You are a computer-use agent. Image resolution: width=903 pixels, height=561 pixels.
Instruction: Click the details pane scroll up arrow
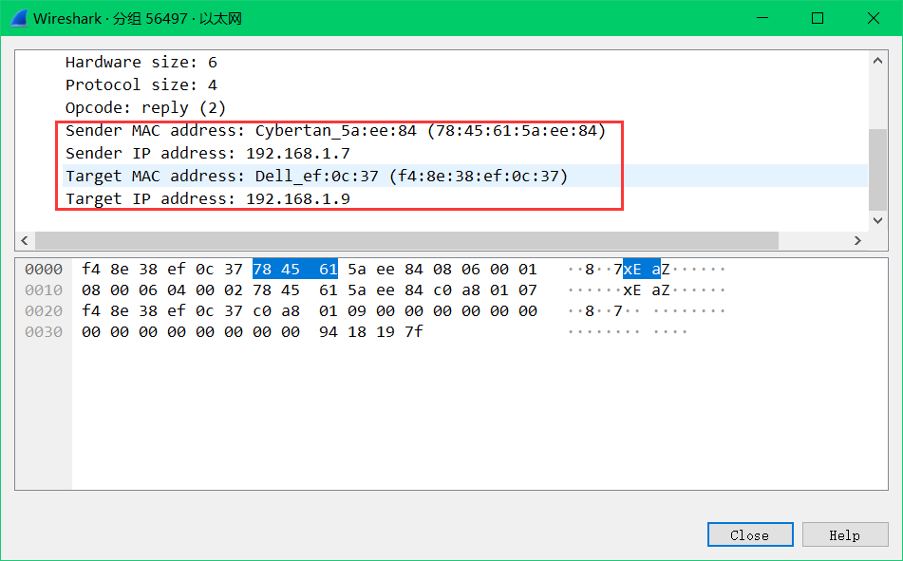click(x=877, y=61)
